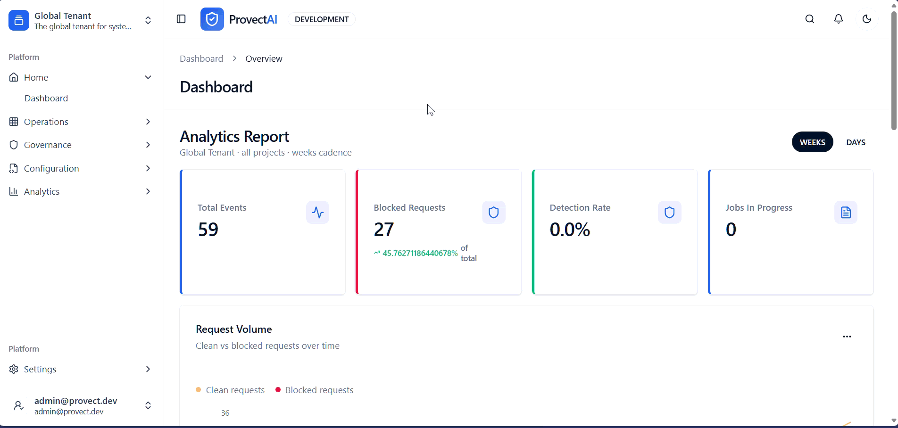
Task: Switch to dark mode with moon icon
Action: click(x=867, y=19)
